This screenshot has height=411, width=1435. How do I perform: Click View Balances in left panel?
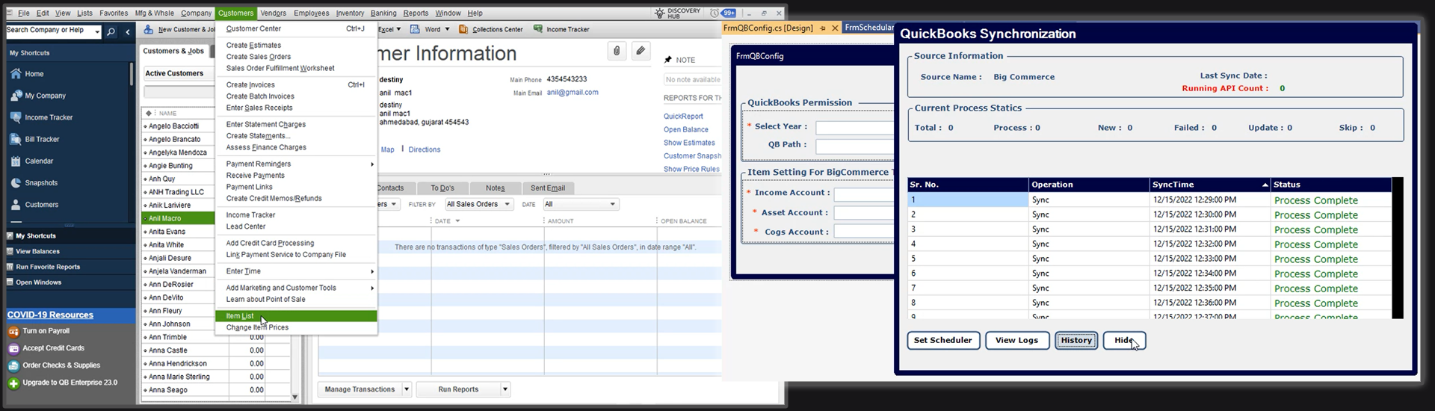coord(37,252)
